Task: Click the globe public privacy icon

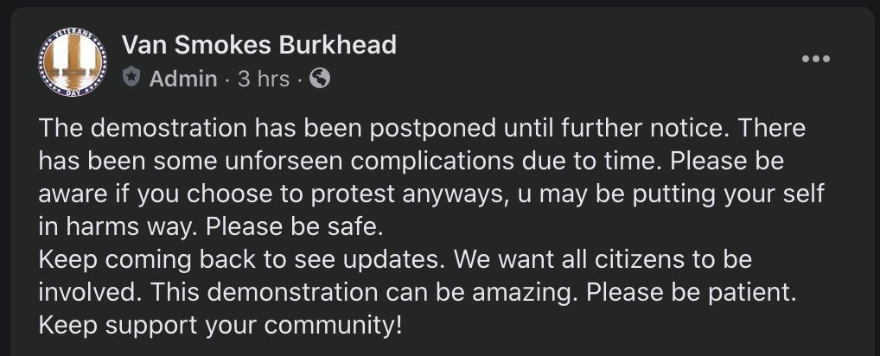Action: point(320,79)
